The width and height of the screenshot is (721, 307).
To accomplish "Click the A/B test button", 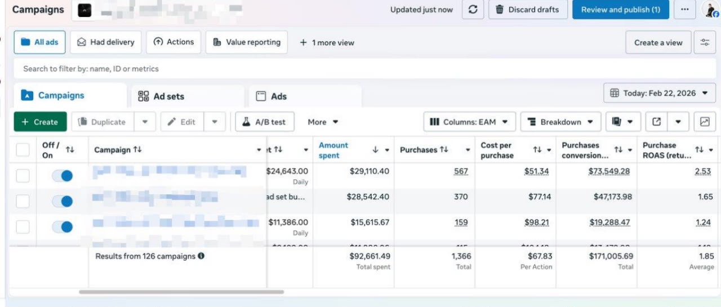I will pyautogui.click(x=265, y=122).
